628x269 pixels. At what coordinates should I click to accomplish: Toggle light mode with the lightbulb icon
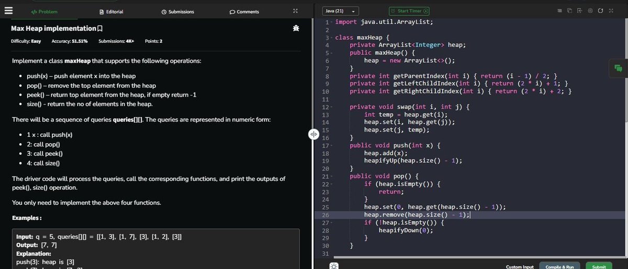point(334,266)
